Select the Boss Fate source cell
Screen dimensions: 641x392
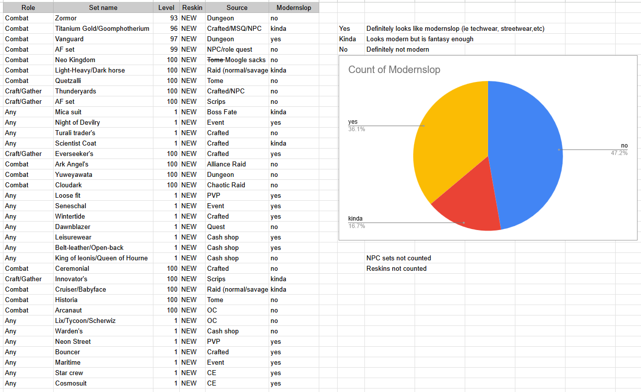click(237, 112)
